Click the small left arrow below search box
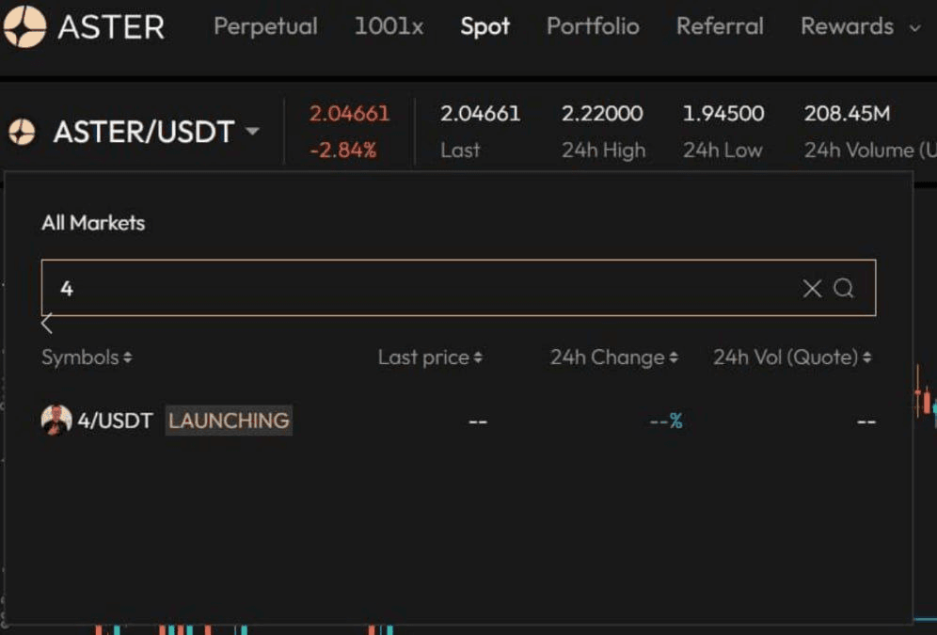Viewport: 937px width, 635px height. 47,325
